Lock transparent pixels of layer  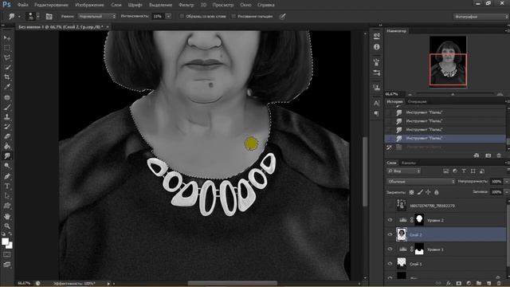pyautogui.click(x=411, y=192)
